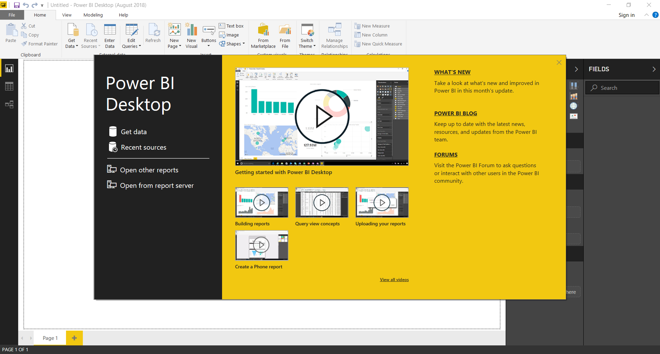660x354 pixels.
Task: Click New Measure
Action: click(x=372, y=26)
